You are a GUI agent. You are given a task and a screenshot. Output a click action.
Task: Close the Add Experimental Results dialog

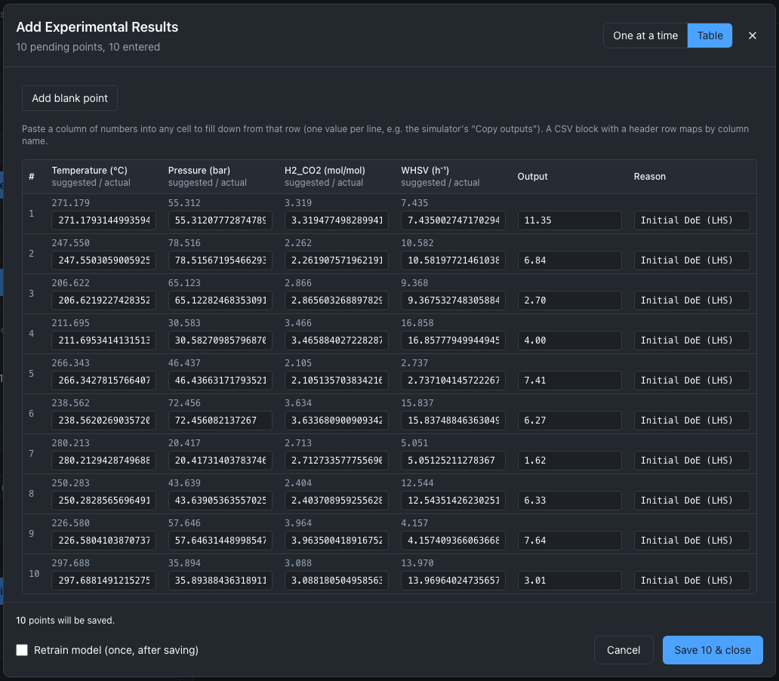(752, 35)
